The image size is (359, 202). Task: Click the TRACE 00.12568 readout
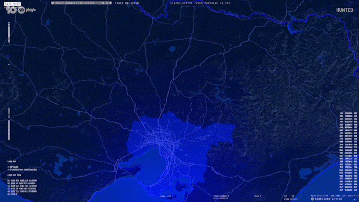point(127,3)
